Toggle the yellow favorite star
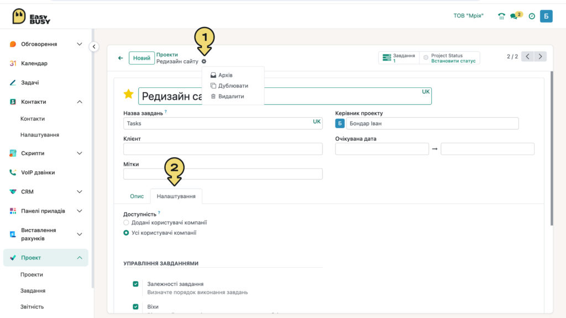 (128, 94)
